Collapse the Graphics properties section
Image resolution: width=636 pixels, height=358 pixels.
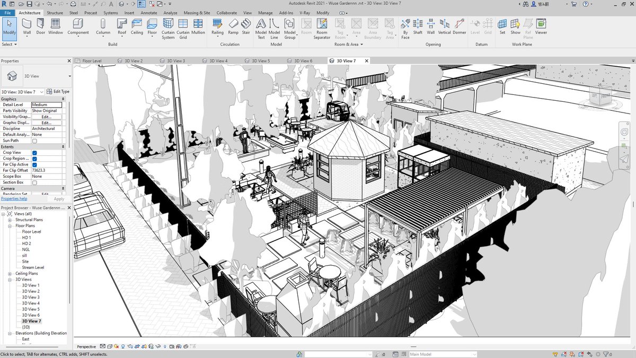pyautogui.click(x=64, y=99)
